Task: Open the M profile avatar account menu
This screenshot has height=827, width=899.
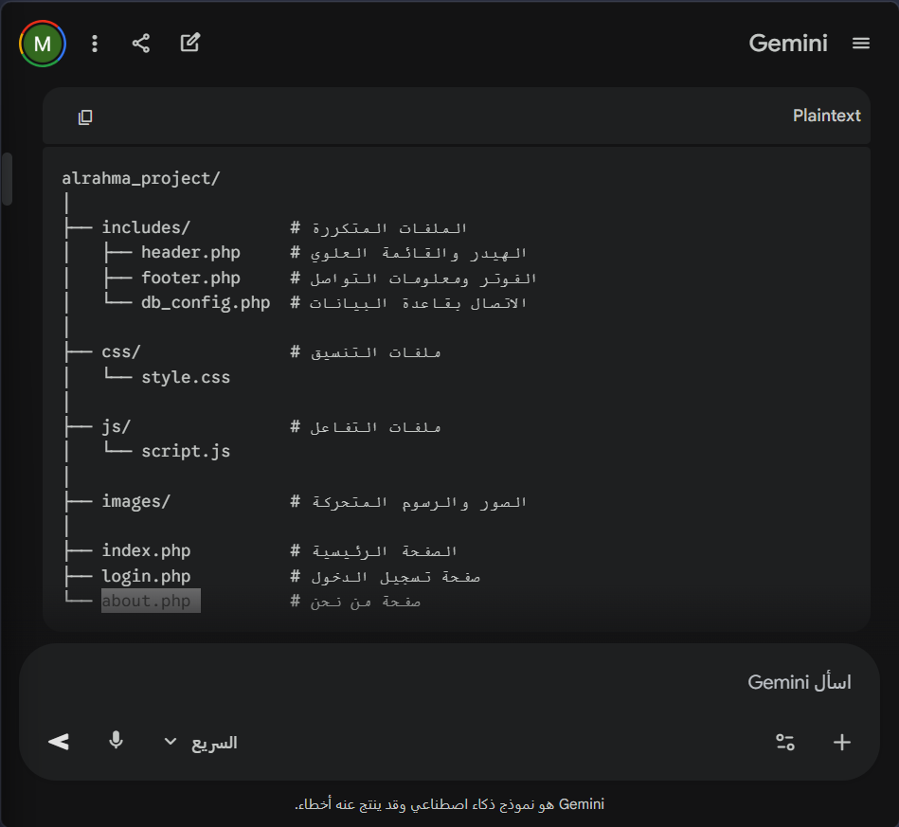Action: (42, 44)
